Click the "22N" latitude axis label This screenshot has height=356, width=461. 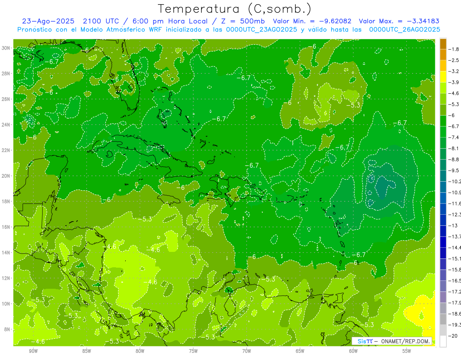[6, 150]
